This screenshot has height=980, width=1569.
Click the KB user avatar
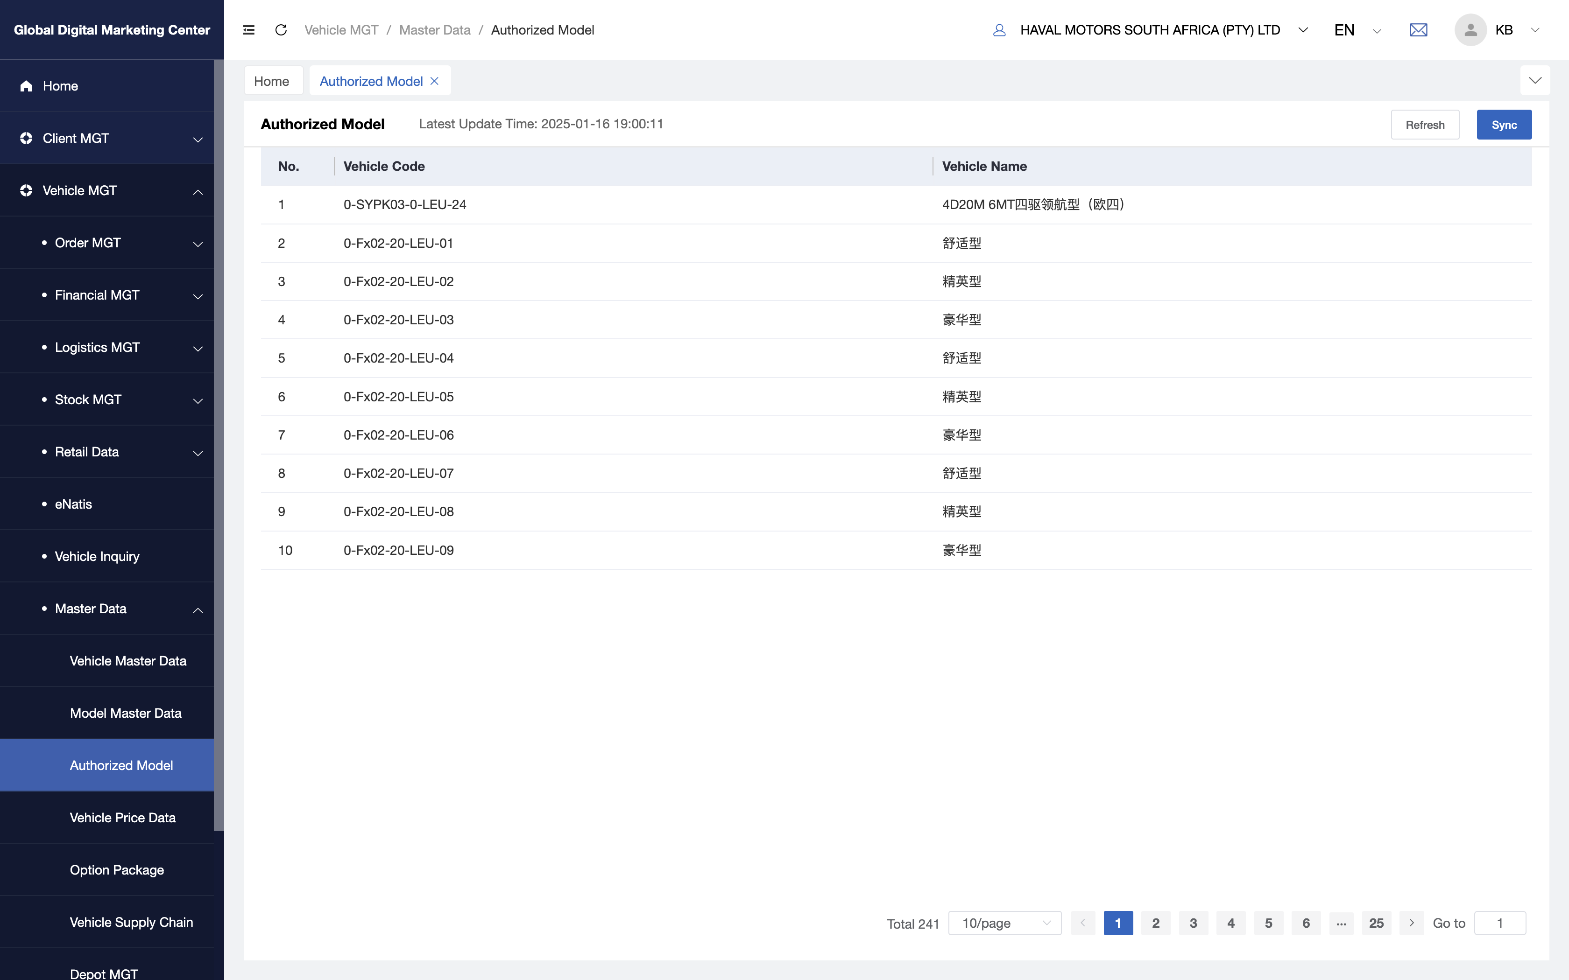pos(1470,30)
